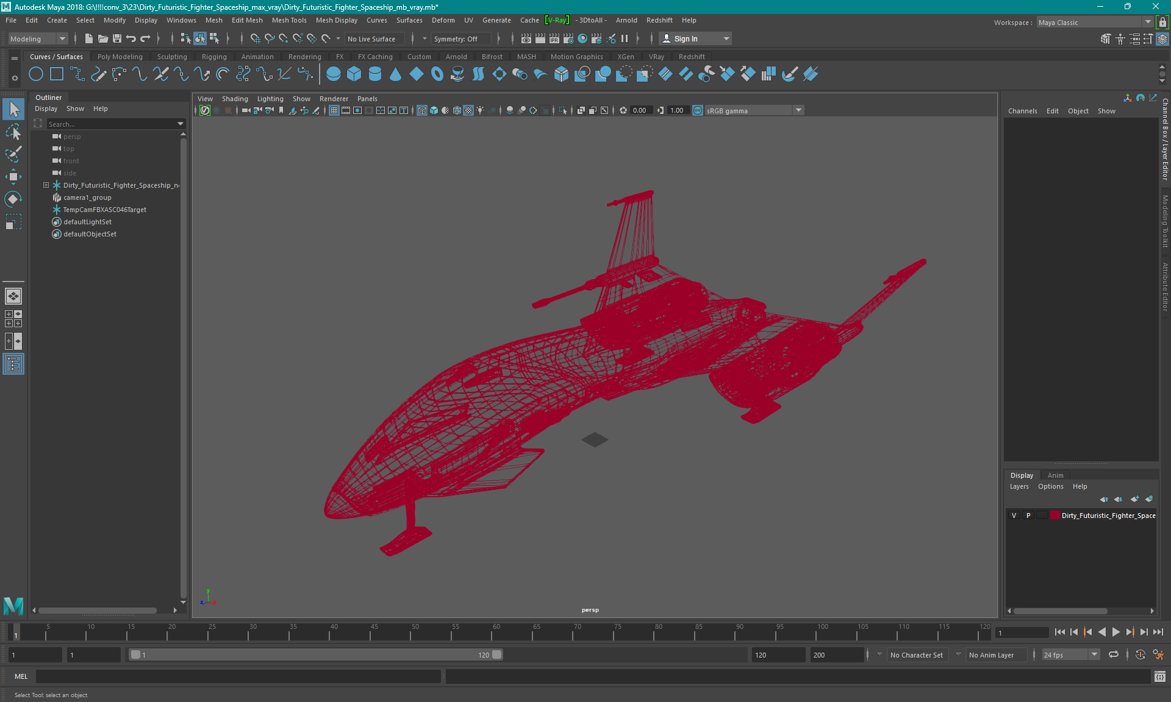1171x702 pixels.
Task: Click the Sign In button
Action: coord(686,38)
